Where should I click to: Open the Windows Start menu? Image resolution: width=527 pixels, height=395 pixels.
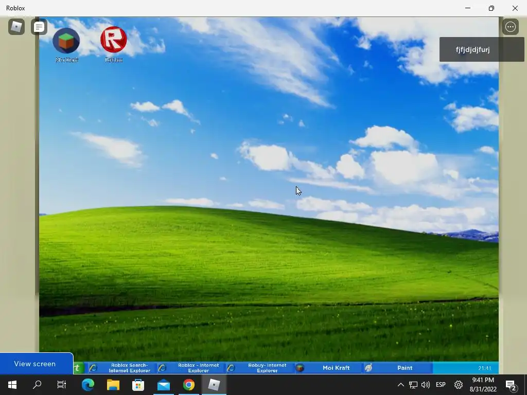[x=12, y=385]
